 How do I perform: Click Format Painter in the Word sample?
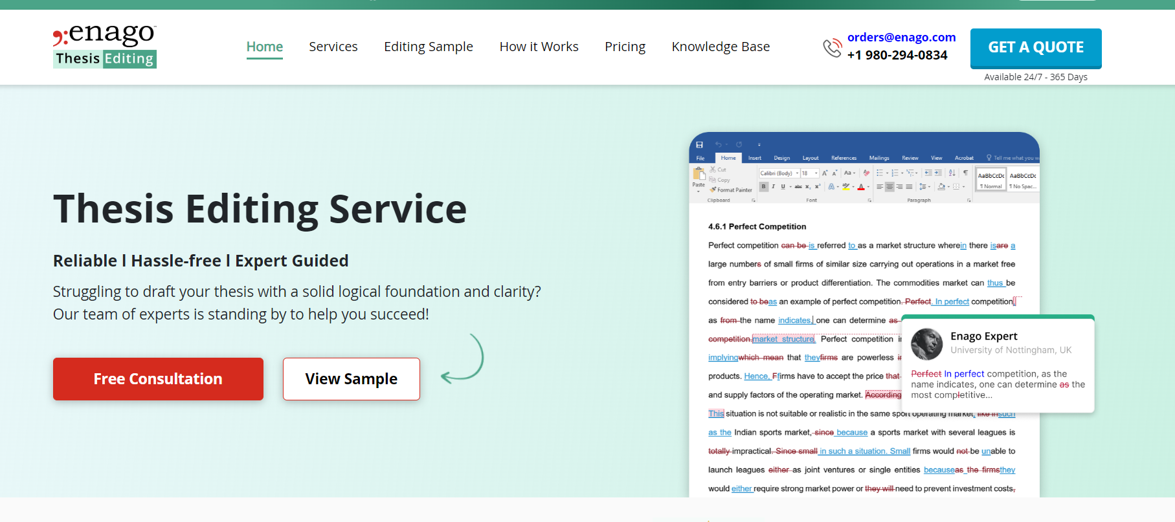731,190
